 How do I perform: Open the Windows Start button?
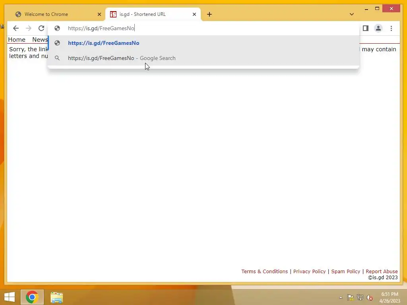click(x=10, y=297)
